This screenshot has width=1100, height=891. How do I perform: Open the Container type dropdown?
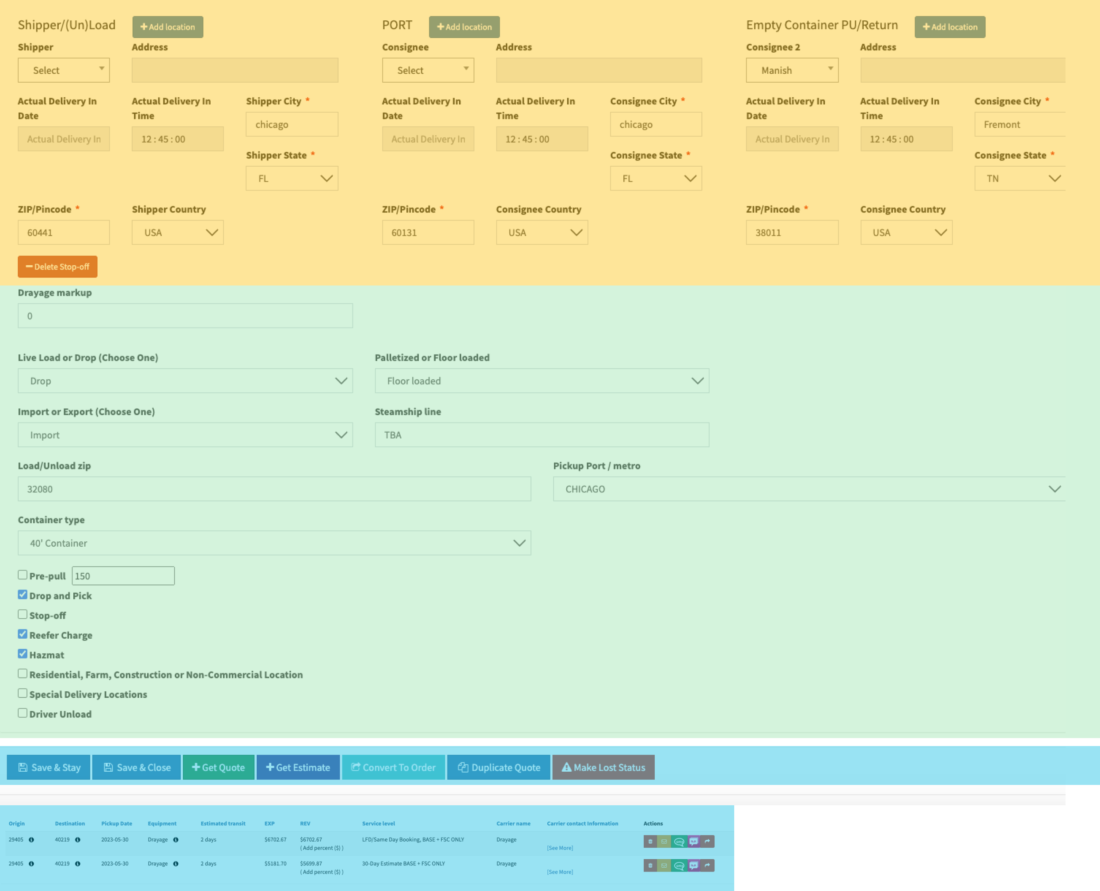click(274, 543)
